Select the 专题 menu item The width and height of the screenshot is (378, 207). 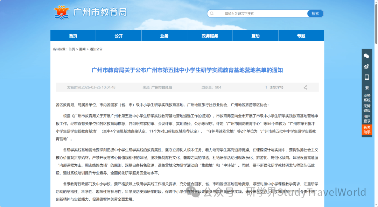(x=301, y=35)
